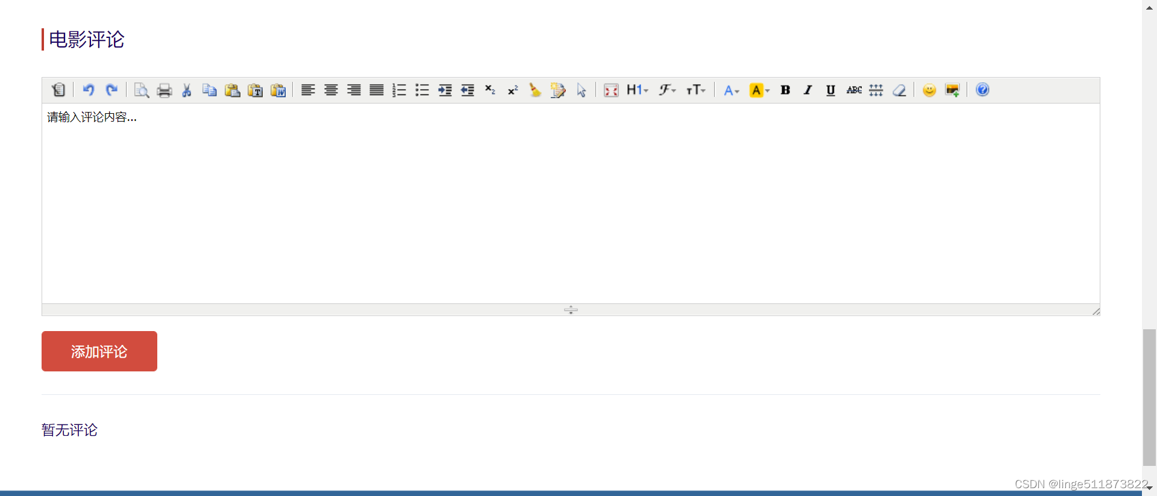
Task: Open the yellow highlight color picker
Action: 759,90
